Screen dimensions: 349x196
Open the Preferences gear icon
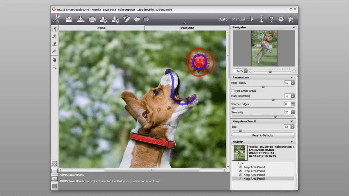pos(281,19)
